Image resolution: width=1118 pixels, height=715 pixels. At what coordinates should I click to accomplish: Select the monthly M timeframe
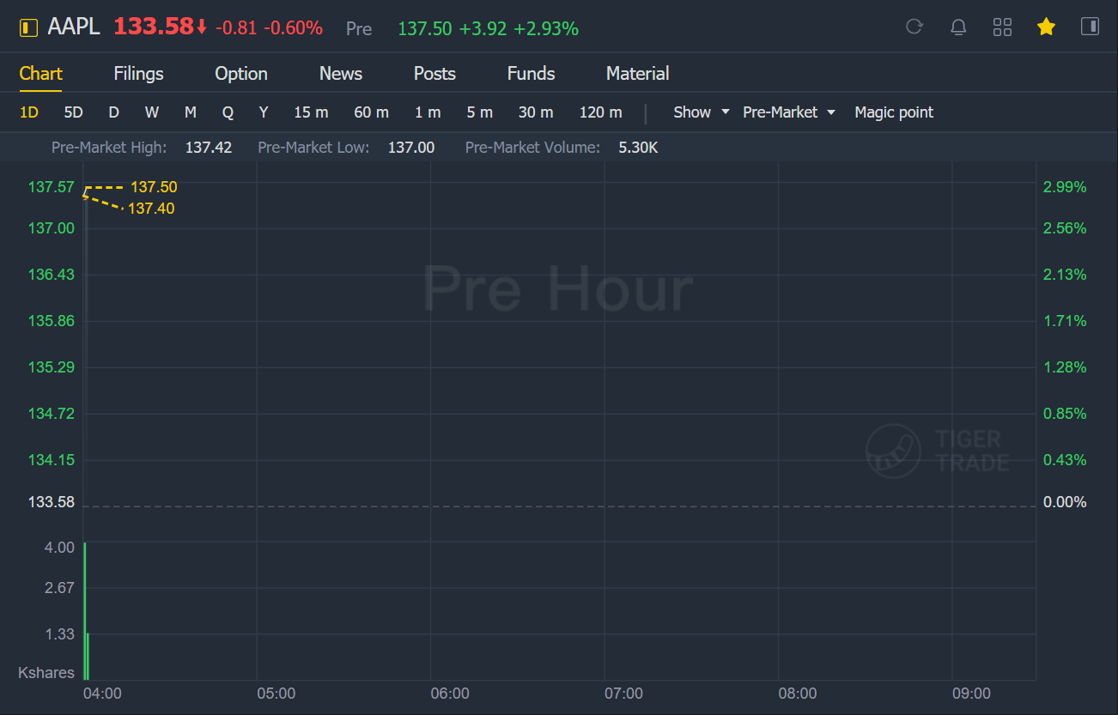coord(191,112)
